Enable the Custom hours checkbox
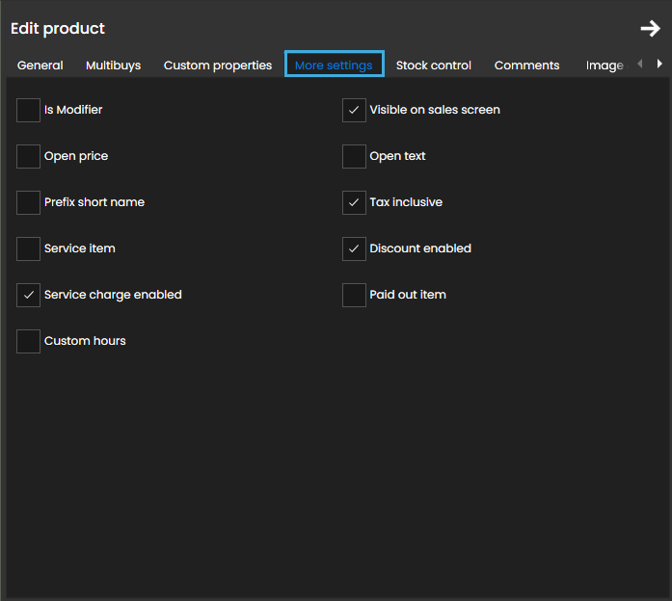The image size is (672, 601). pos(29,341)
